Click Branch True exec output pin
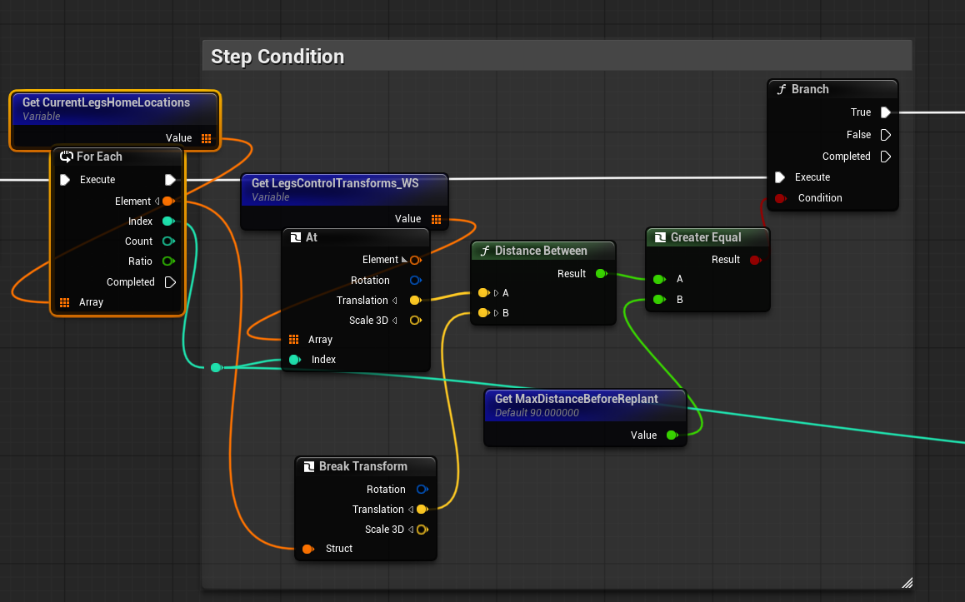 coord(886,112)
